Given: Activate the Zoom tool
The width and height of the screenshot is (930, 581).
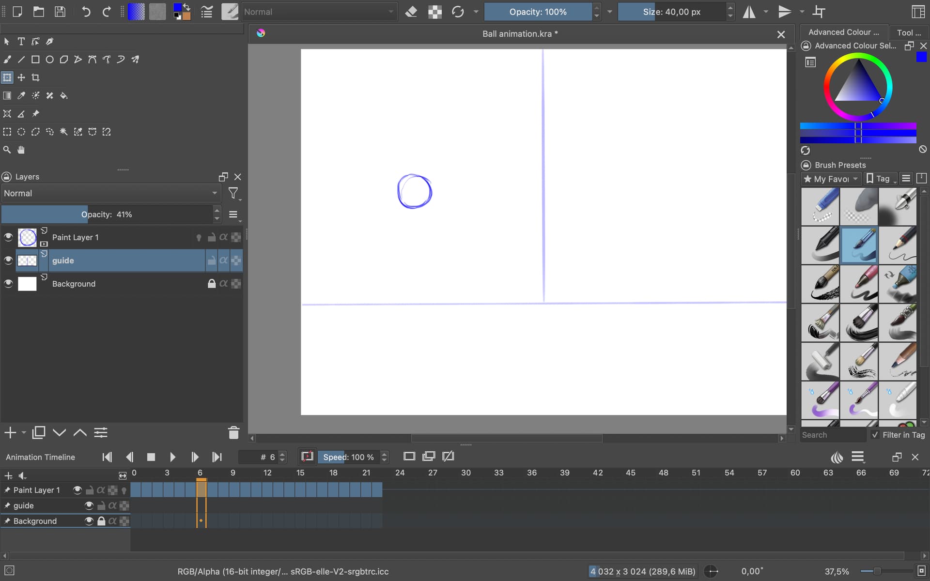Looking at the screenshot, I should point(7,150).
